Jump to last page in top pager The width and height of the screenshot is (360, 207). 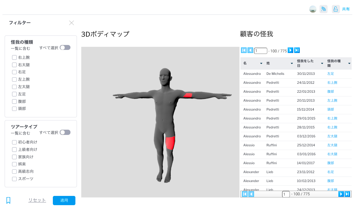coord(297,51)
